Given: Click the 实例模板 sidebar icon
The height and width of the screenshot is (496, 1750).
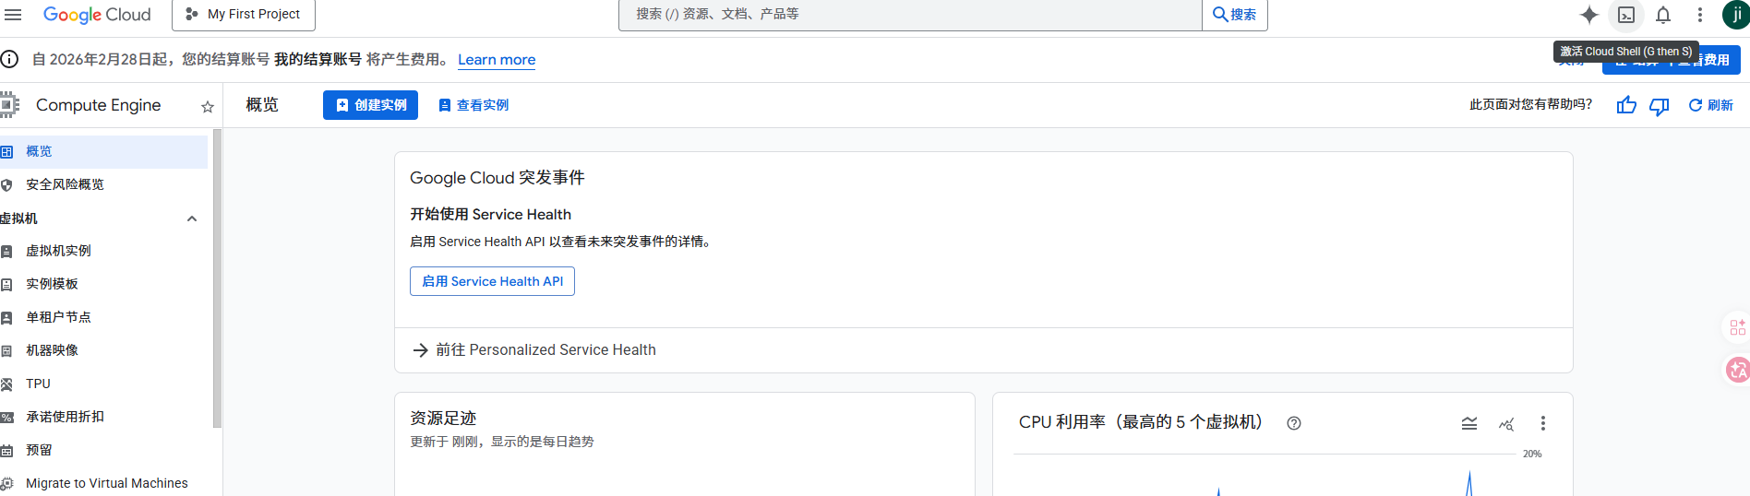Looking at the screenshot, I should (x=6, y=285).
